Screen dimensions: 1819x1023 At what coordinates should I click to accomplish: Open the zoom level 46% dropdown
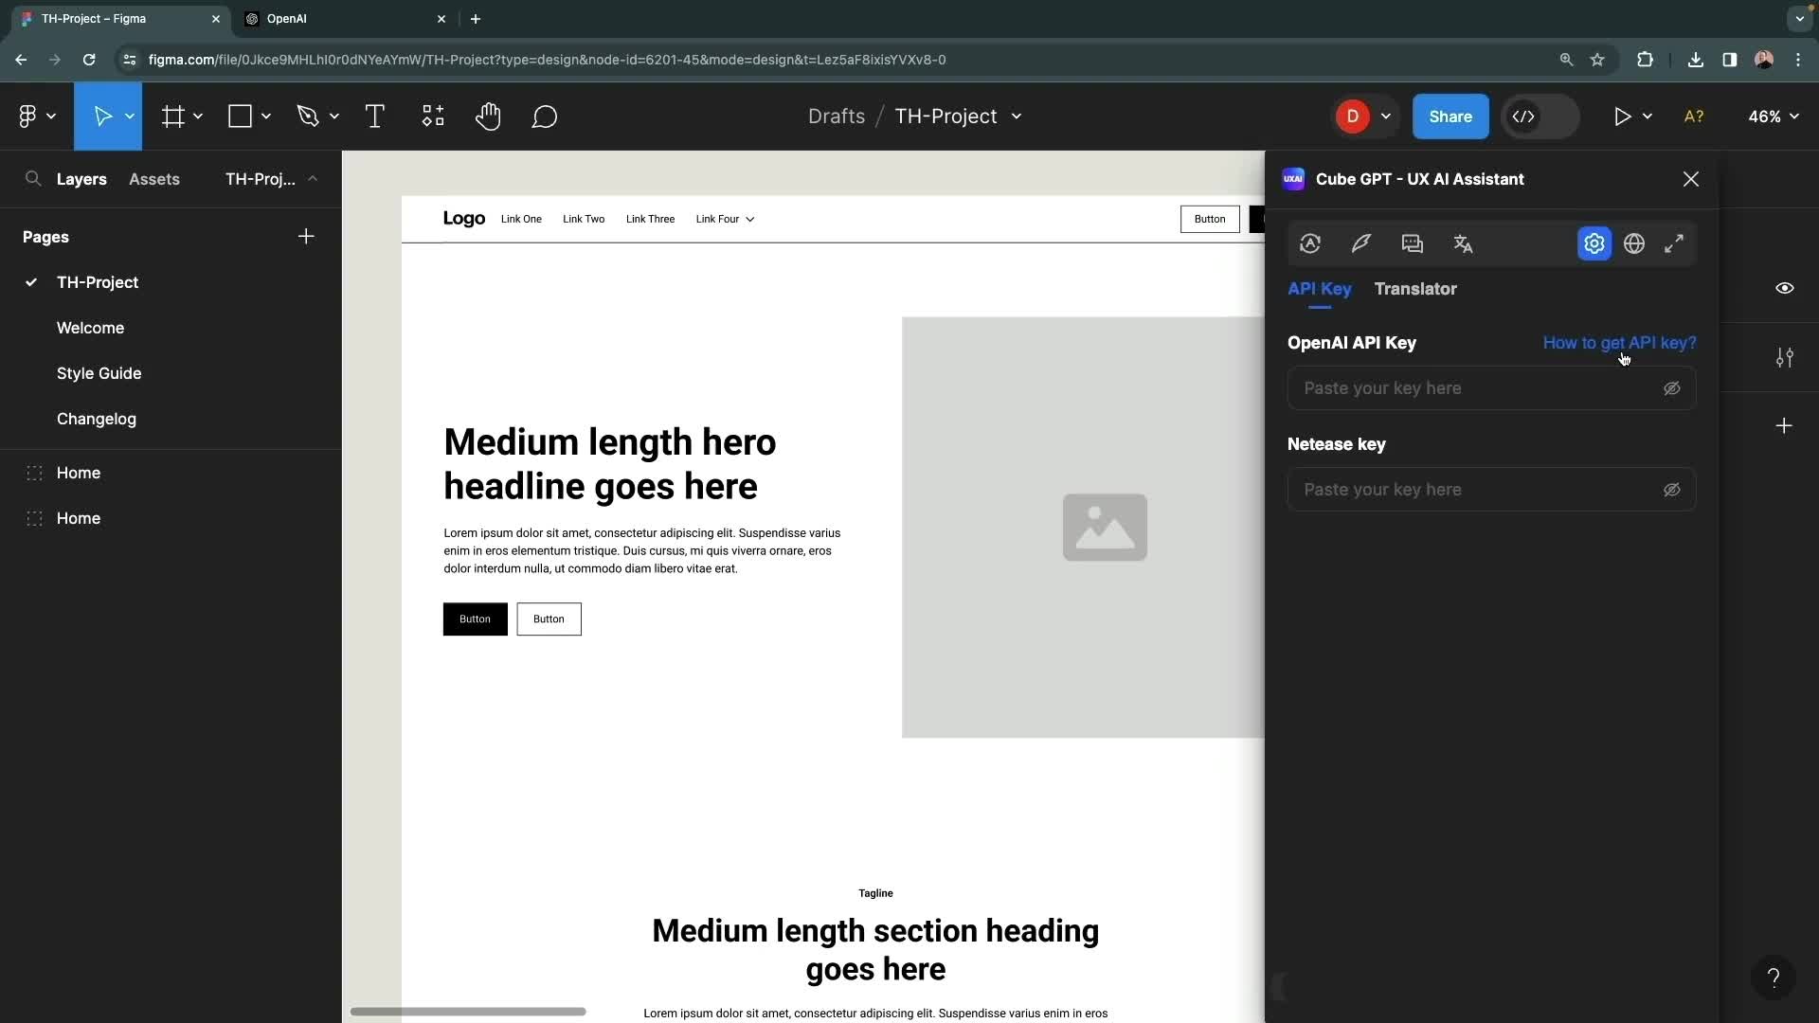[x=1774, y=116]
